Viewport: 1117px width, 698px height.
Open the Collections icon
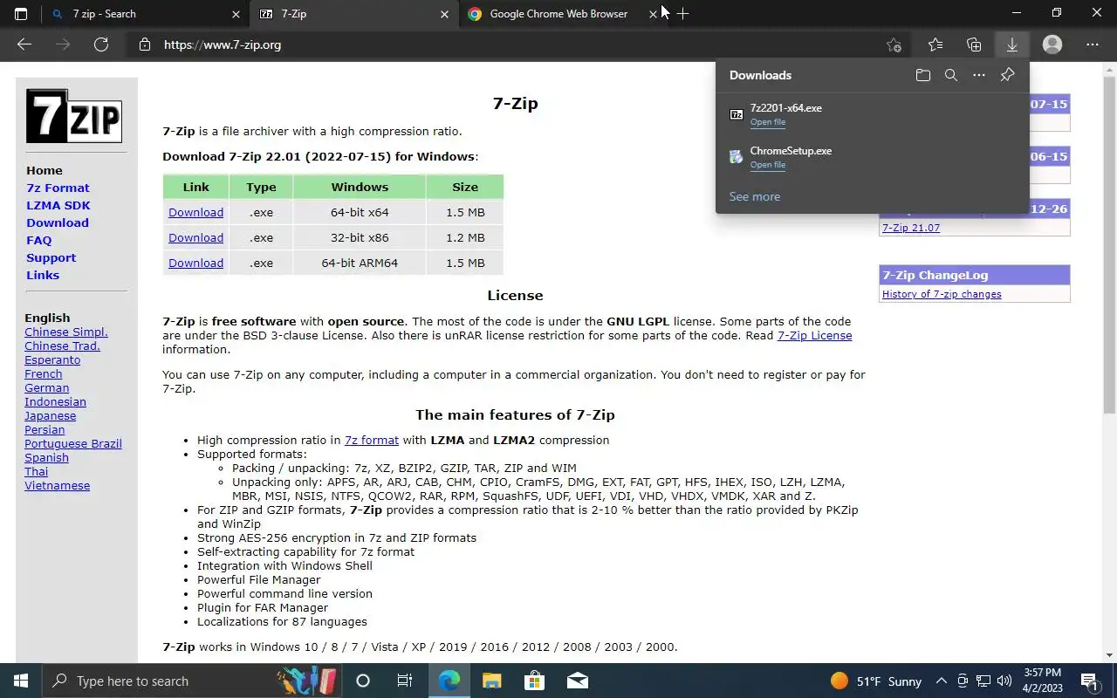pyautogui.click(x=974, y=44)
